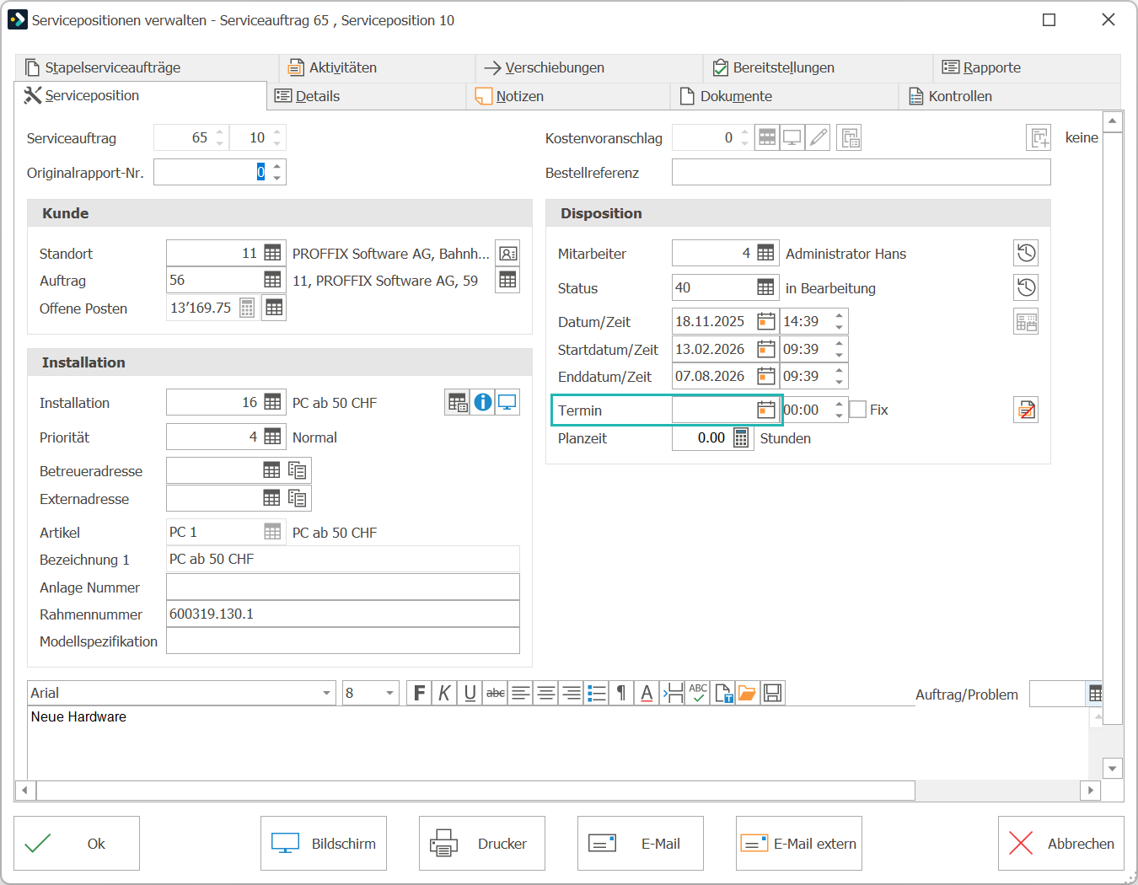Insert bullet list in text editor
The image size is (1138, 885).
point(597,694)
